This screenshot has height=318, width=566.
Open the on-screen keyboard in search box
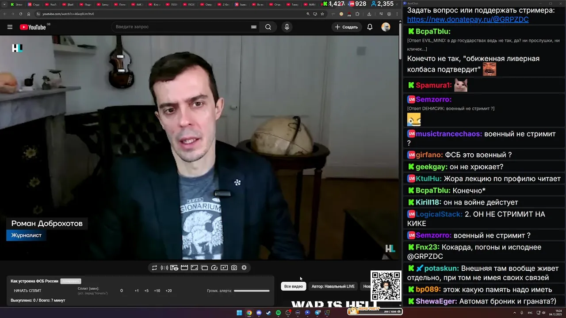click(254, 27)
